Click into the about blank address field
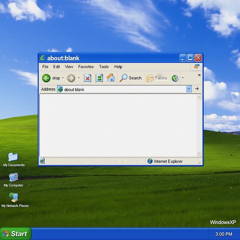 [x=121, y=89]
